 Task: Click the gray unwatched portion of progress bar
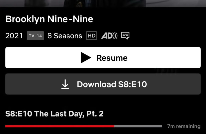click(138, 126)
